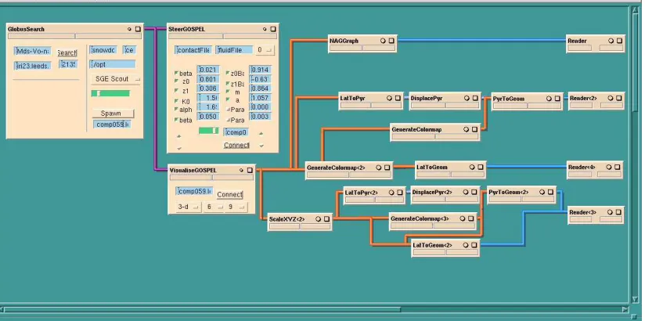The image size is (645, 321).
Task: Click the square icon on SteerGOSPEL title bar
Action: coord(273,29)
